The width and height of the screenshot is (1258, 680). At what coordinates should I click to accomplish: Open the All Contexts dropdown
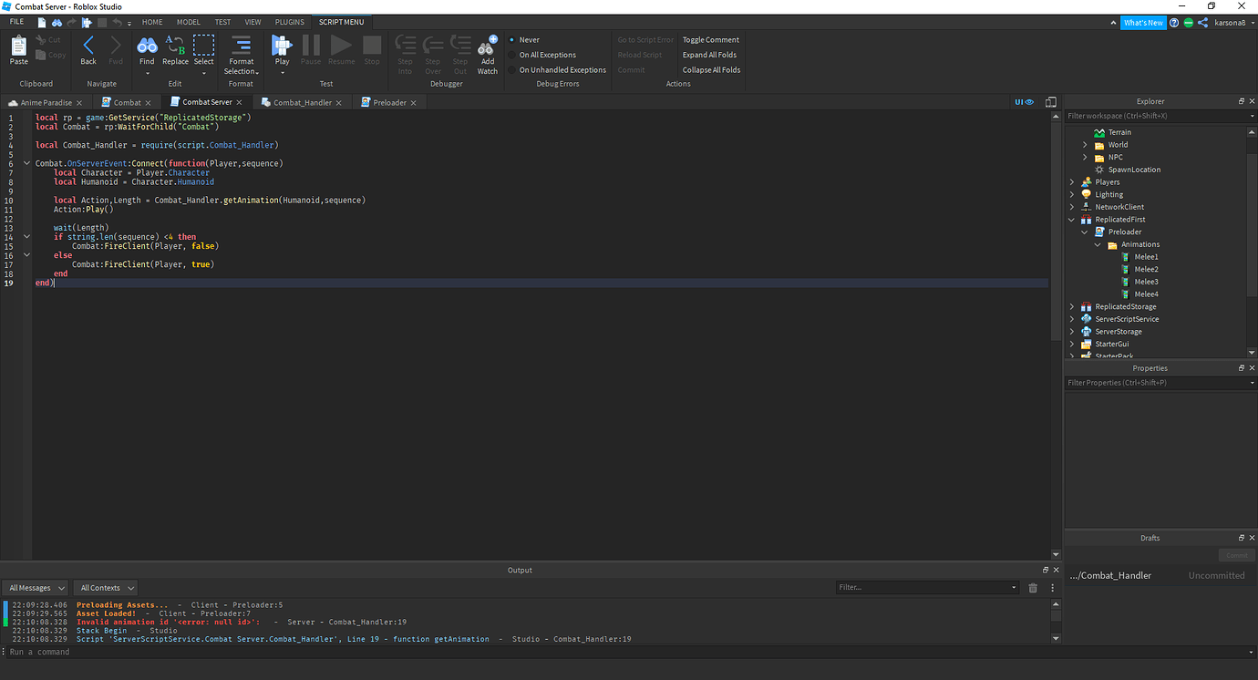point(105,588)
